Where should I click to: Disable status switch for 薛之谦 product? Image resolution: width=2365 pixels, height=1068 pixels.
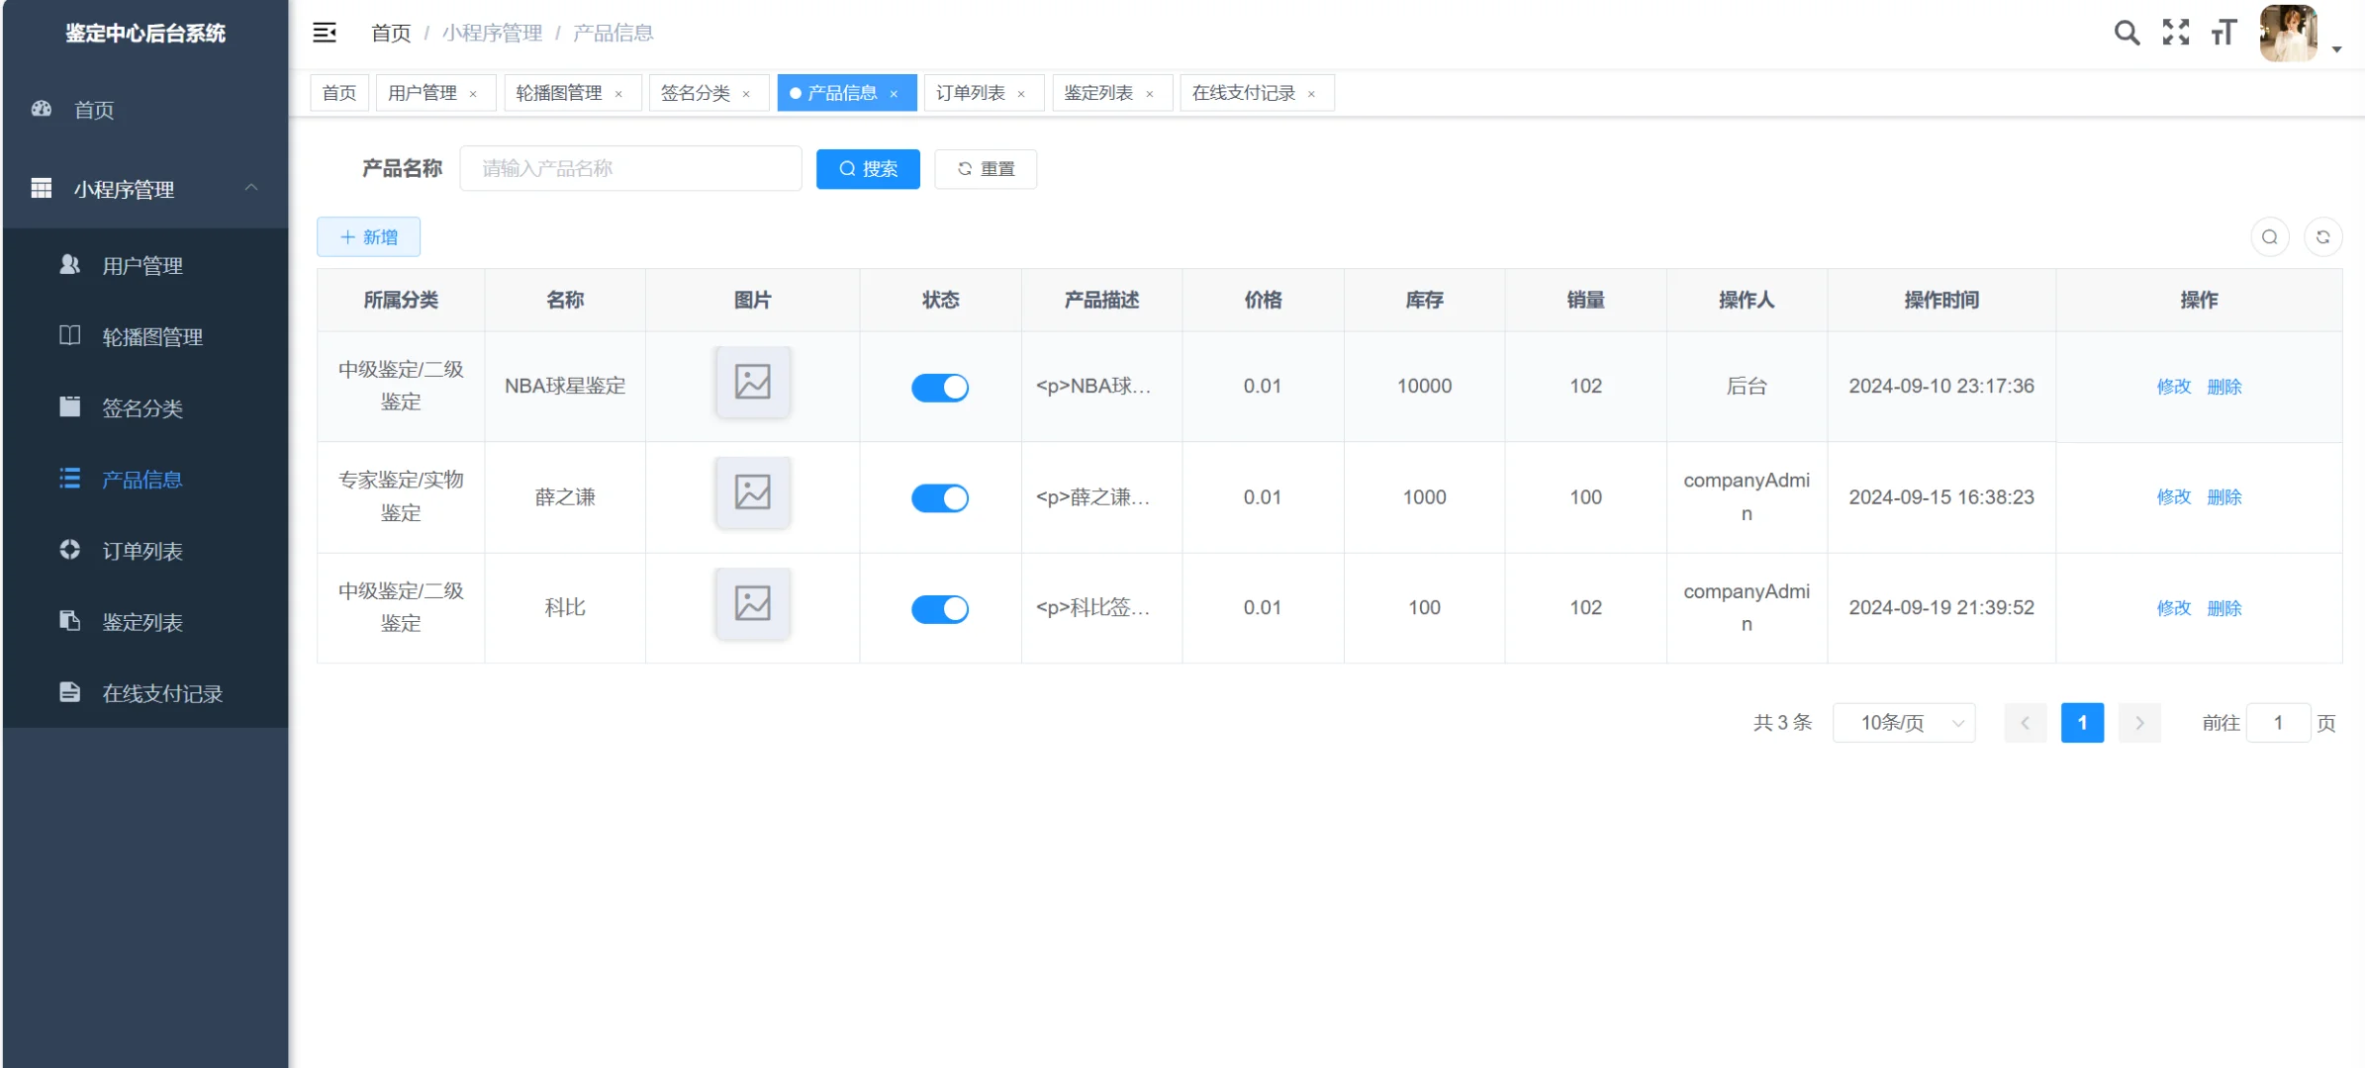939,497
